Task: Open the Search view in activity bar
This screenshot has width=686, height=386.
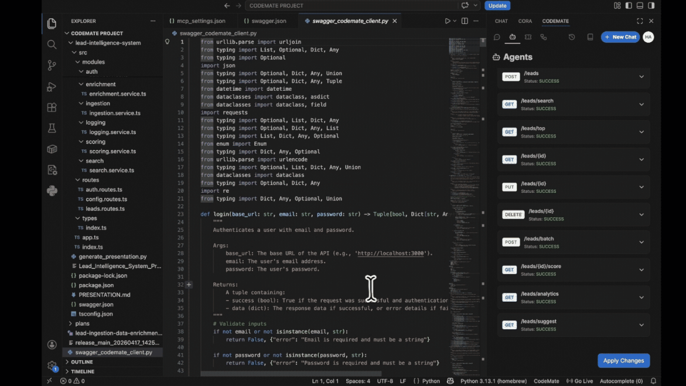Action: 52,44
